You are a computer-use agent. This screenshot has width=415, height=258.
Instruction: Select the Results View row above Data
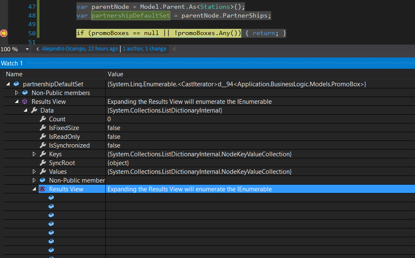coord(49,101)
